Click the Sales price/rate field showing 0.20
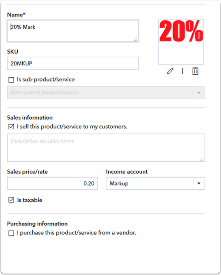221x275 pixels. [x=52, y=183]
